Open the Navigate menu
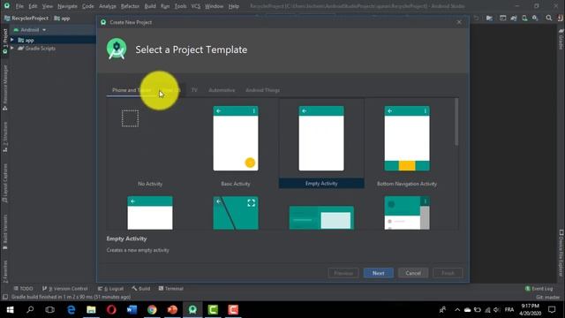This screenshot has height=318, width=565. point(67,6)
